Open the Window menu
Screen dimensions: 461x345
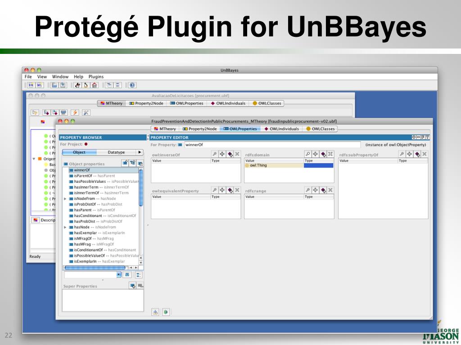pyautogui.click(x=60, y=76)
